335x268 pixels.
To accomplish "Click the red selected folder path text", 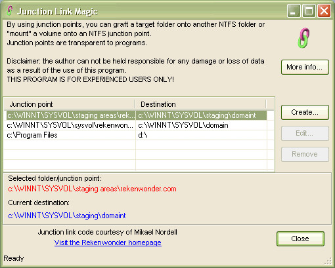I will tap(92, 189).
